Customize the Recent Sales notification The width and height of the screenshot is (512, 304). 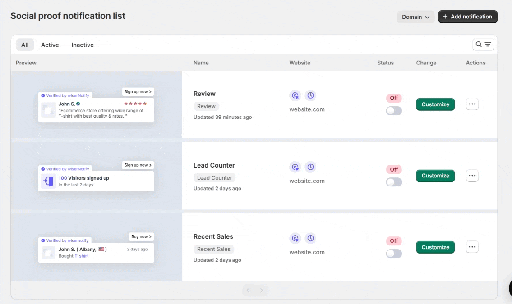pyautogui.click(x=435, y=247)
